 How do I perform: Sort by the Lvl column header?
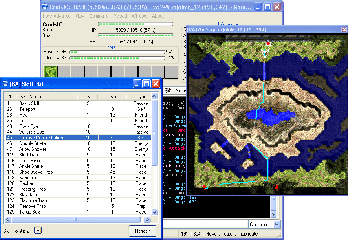[x=88, y=96]
